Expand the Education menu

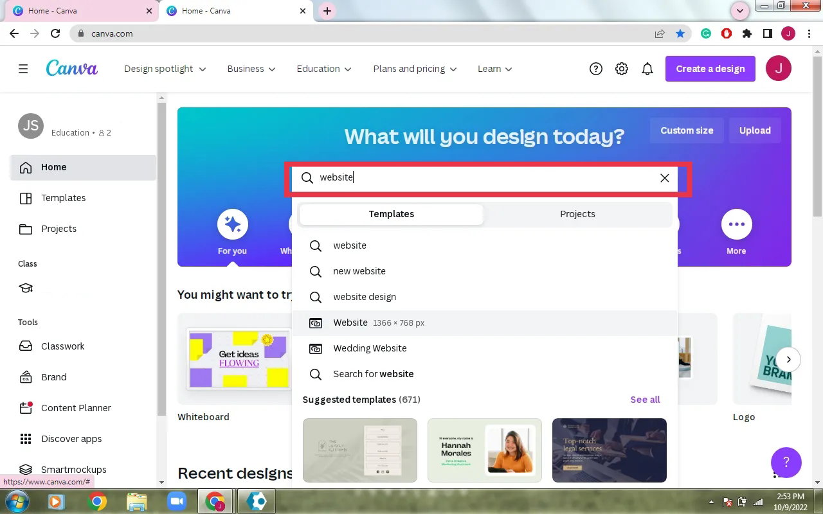(324, 69)
